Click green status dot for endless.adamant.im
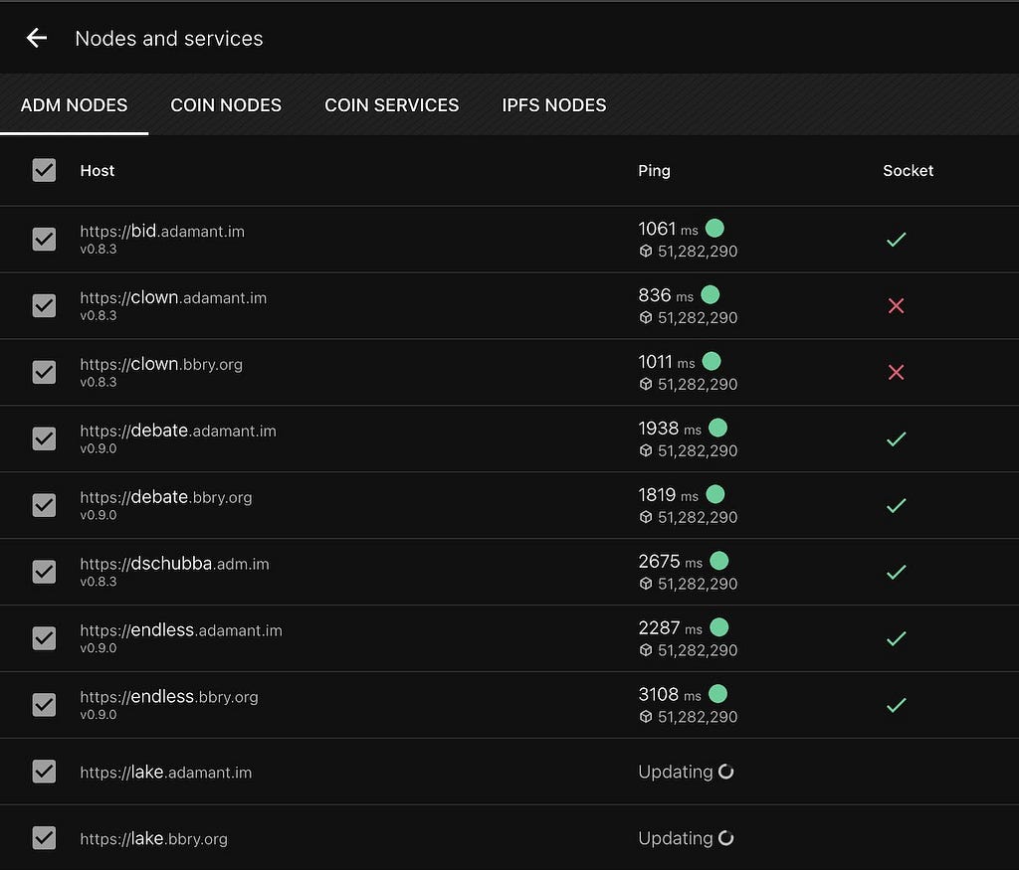The height and width of the screenshot is (870, 1019). (718, 627)
